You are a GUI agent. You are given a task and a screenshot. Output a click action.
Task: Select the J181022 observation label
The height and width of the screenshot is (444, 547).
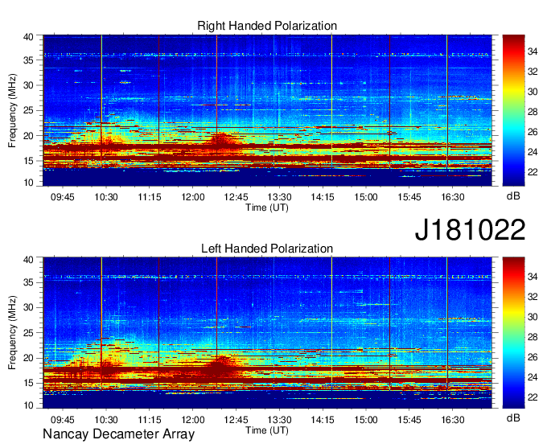pos(470,229)
